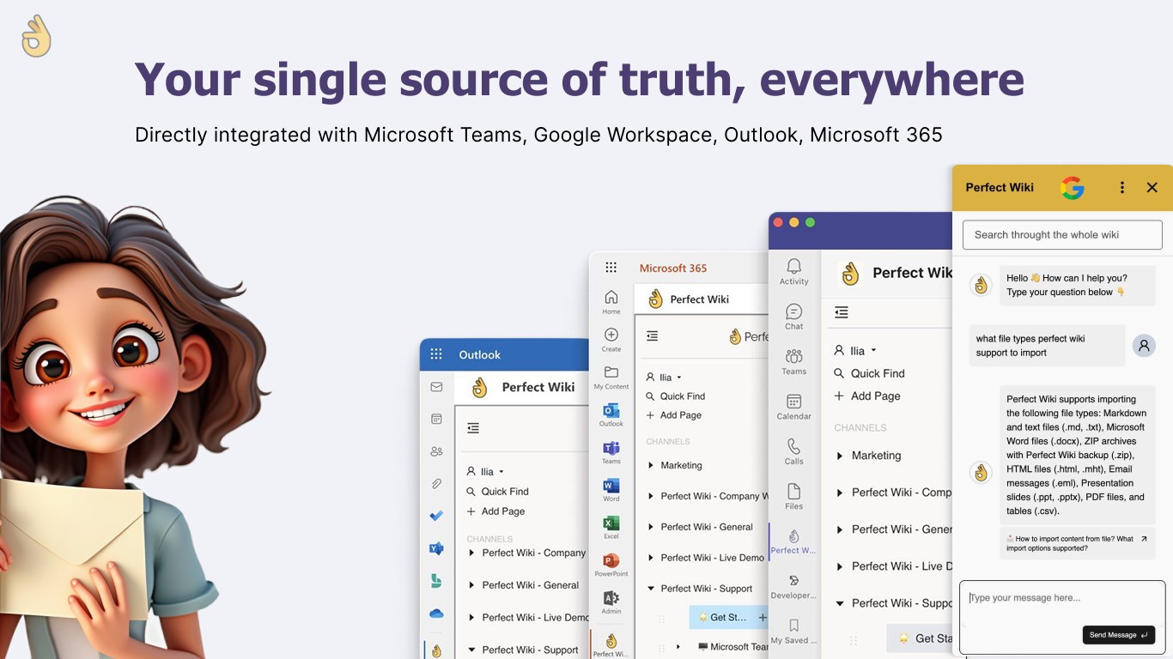
Task: Open Files in the Teams sidebar
Action: tap(794, 495)
